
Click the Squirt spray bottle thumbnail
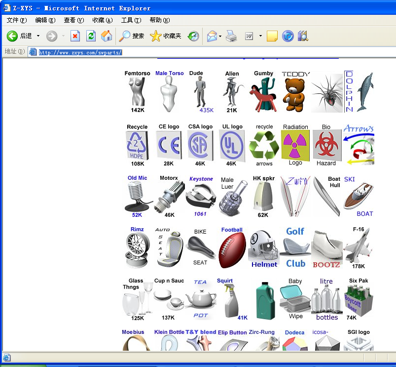[231, 300]
